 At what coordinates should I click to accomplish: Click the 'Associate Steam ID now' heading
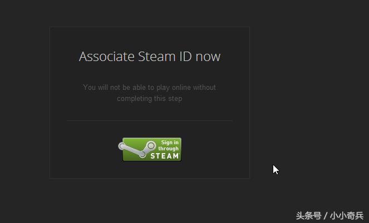(150, 57)
